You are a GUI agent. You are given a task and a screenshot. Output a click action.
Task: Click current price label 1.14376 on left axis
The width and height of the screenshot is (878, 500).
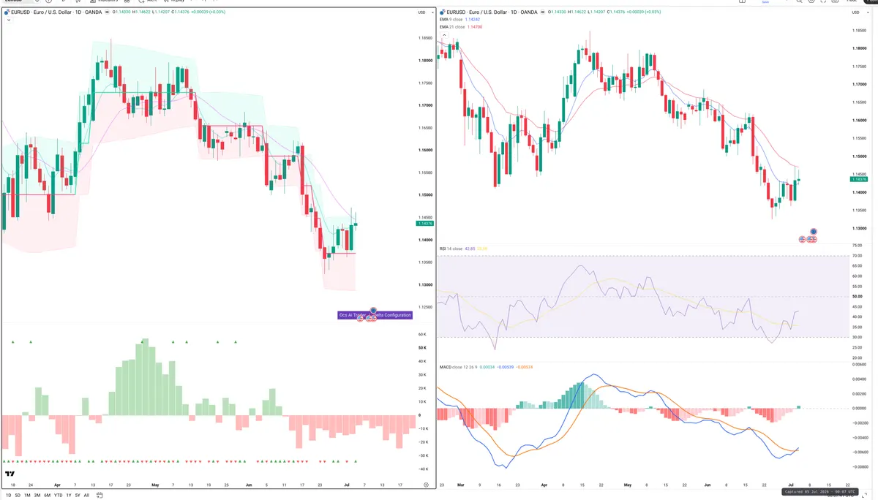pos(424,224)
